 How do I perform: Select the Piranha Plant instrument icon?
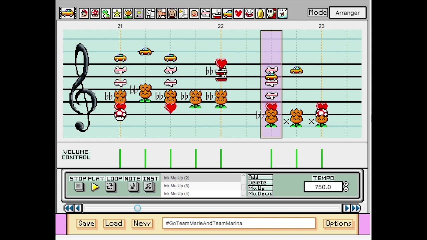tap(249, 14)
